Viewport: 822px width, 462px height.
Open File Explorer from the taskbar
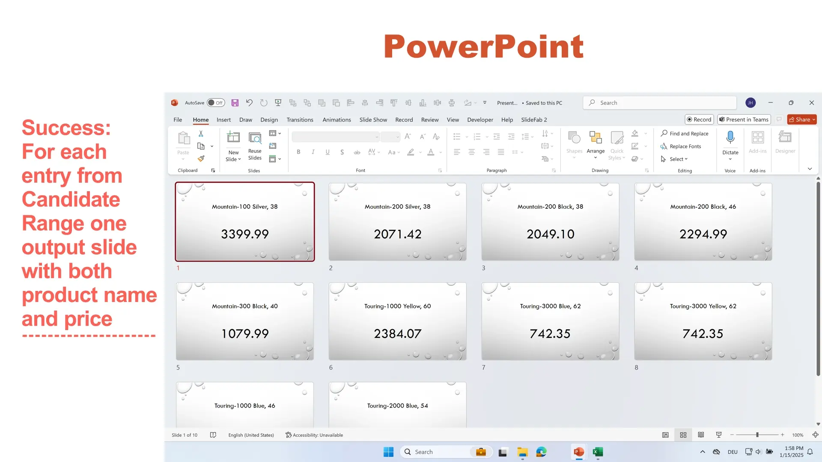(522, 452)
